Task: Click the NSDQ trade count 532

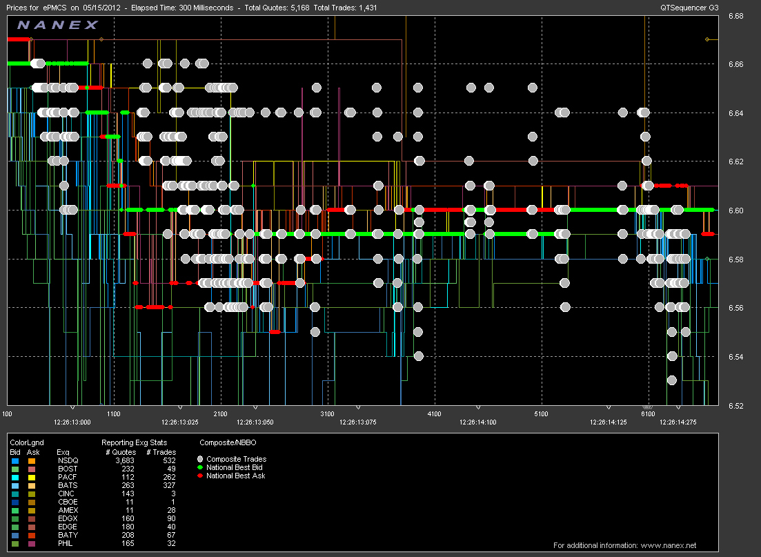Action: click(170, 460)
